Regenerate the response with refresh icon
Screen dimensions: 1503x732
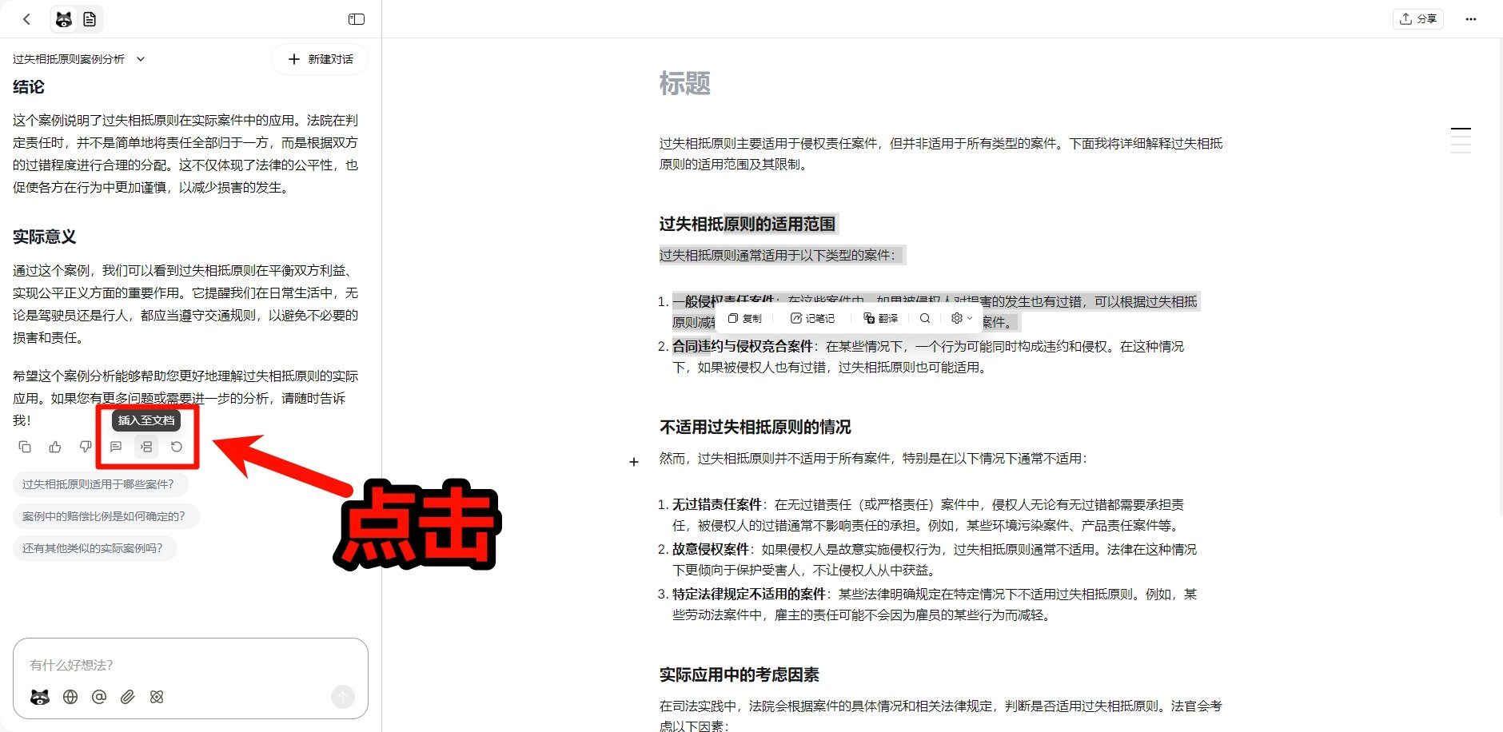(x=177, y=447)
